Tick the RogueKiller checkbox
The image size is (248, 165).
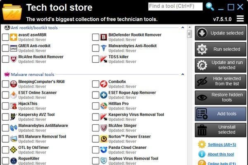pos(5,161)
